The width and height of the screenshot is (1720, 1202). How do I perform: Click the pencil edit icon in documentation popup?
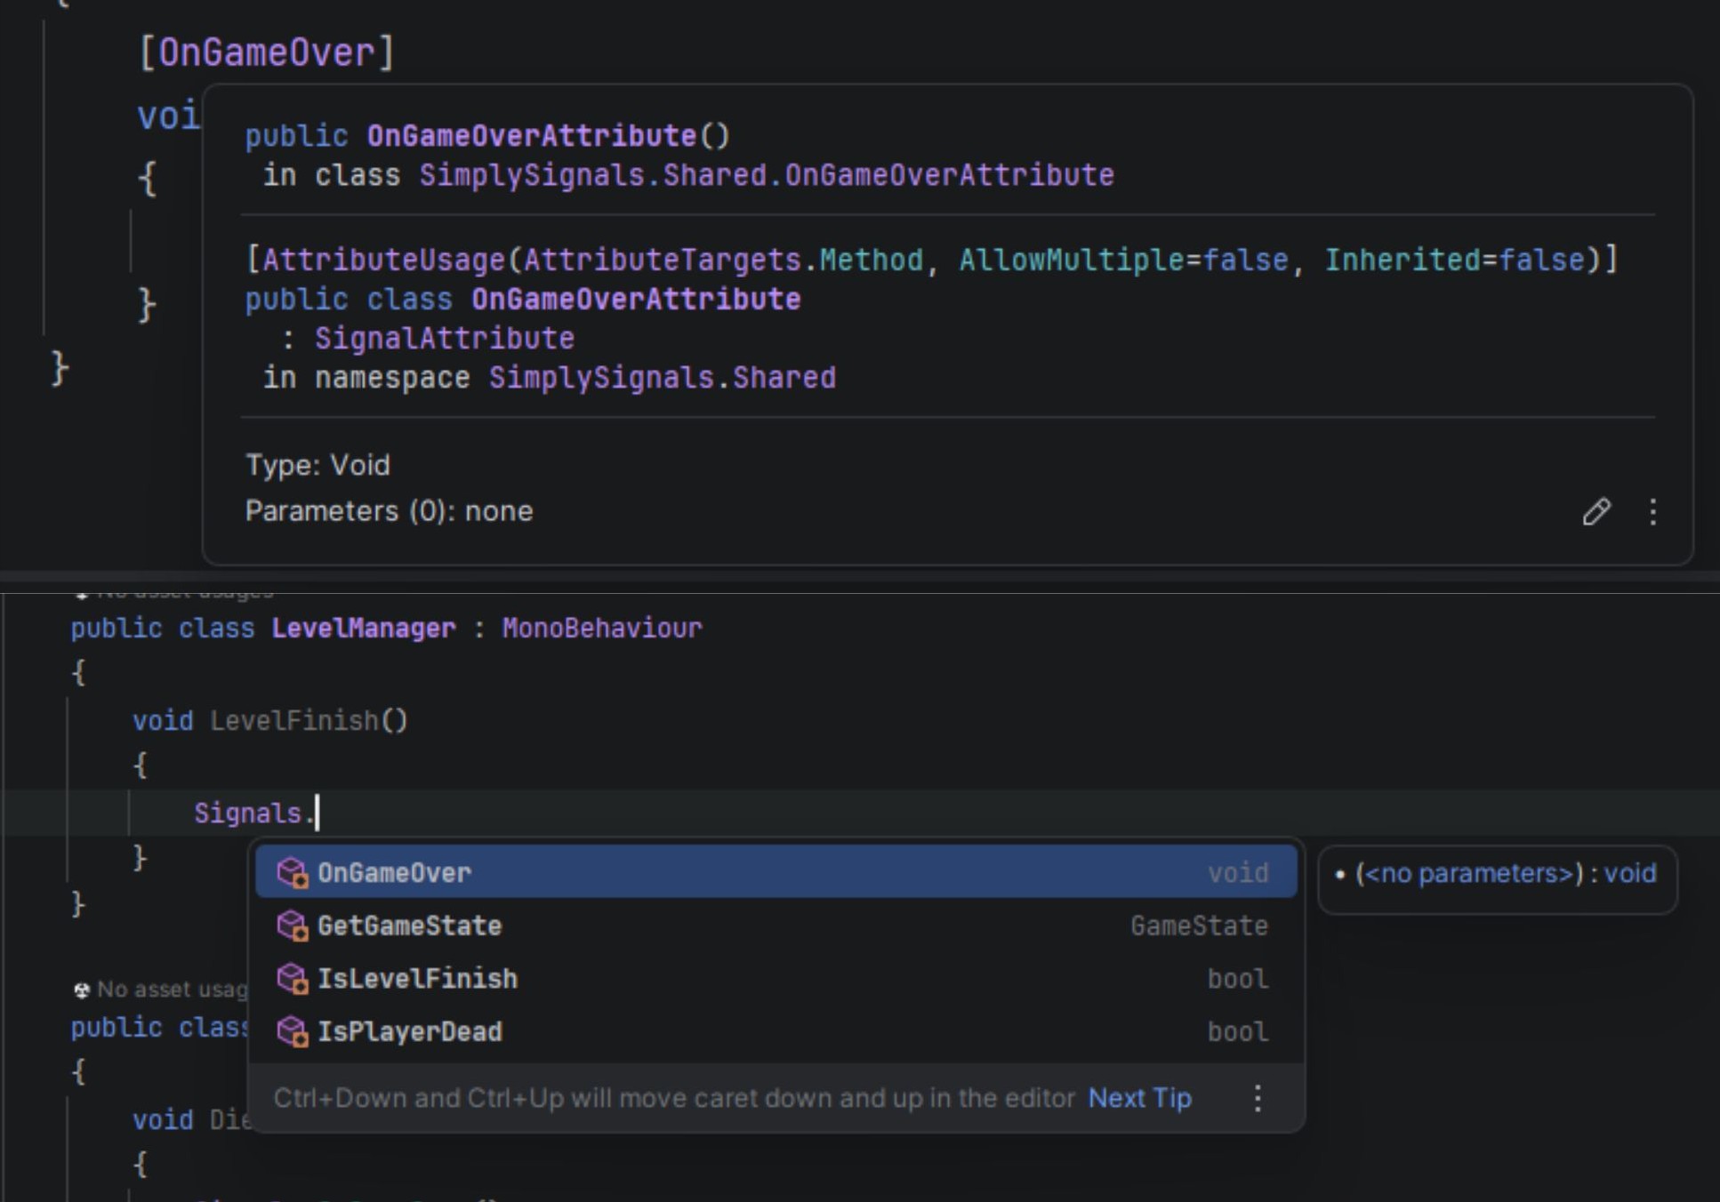[1596, 511]
